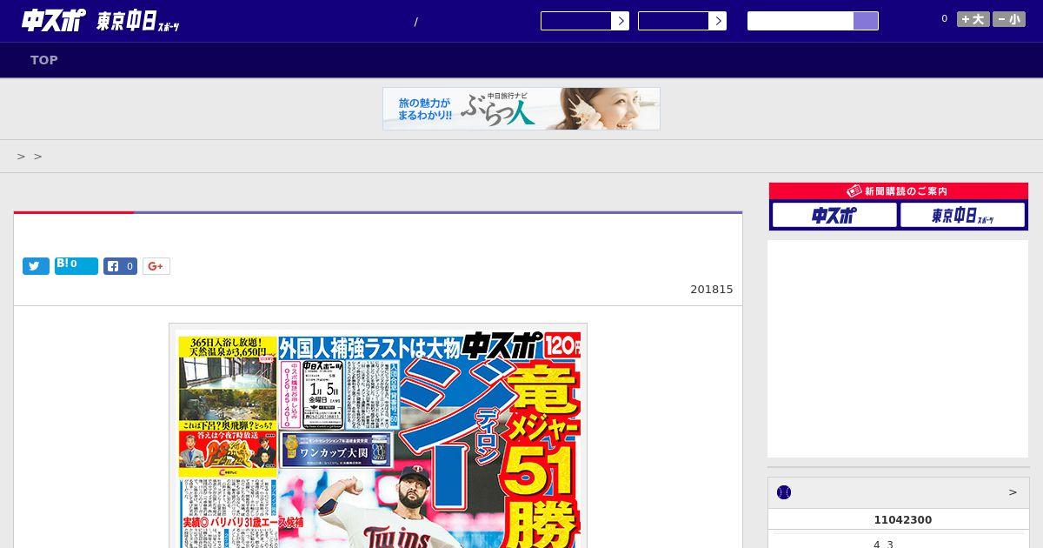Focus the header search input field

[x=801, y=21]
